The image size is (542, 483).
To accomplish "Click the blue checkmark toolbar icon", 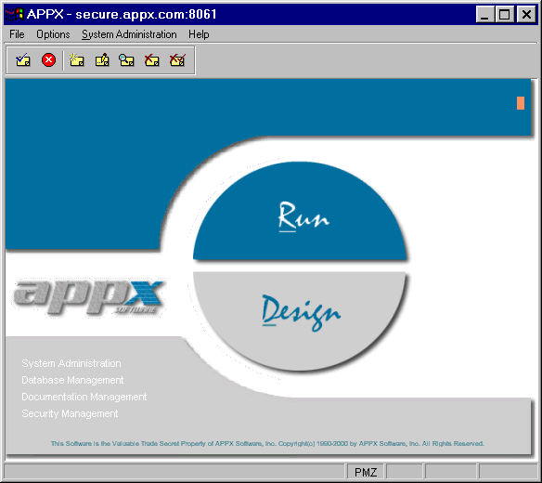I will [x=23, y=60].
